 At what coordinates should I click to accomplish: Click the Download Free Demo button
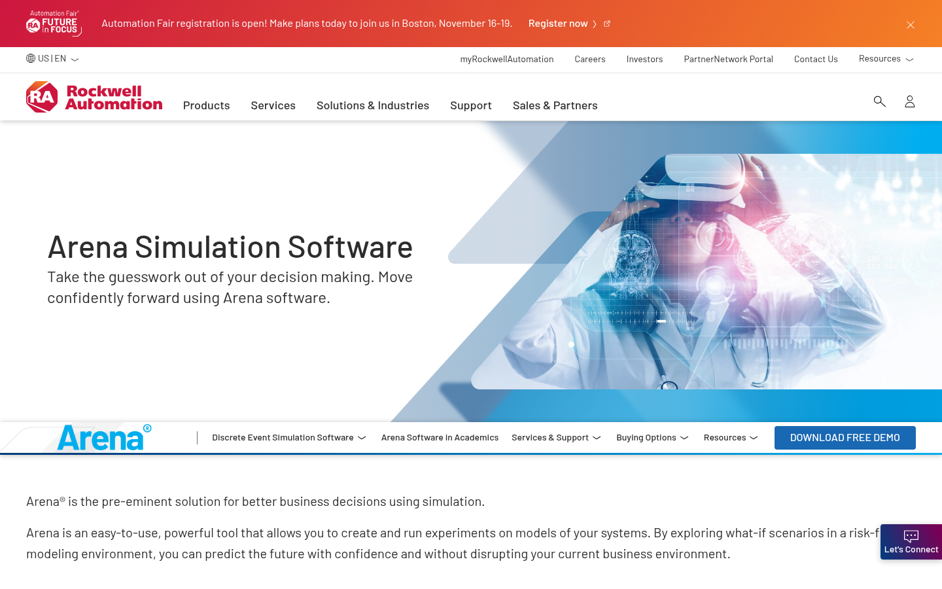(845, 438)
